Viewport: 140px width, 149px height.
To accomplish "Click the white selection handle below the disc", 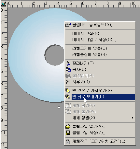I will click(x=59, y=108).
